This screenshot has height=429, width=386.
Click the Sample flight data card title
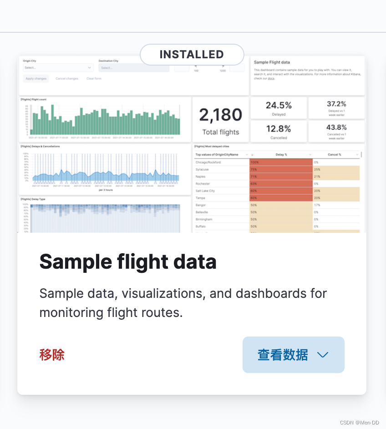(128, 262)
